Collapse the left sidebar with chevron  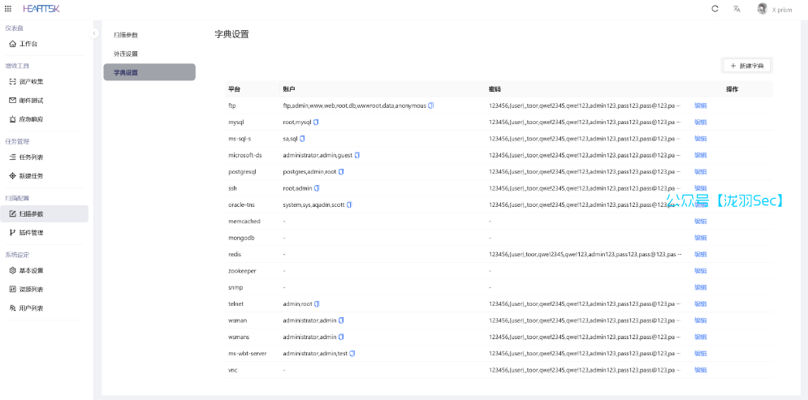pos(94,33)
